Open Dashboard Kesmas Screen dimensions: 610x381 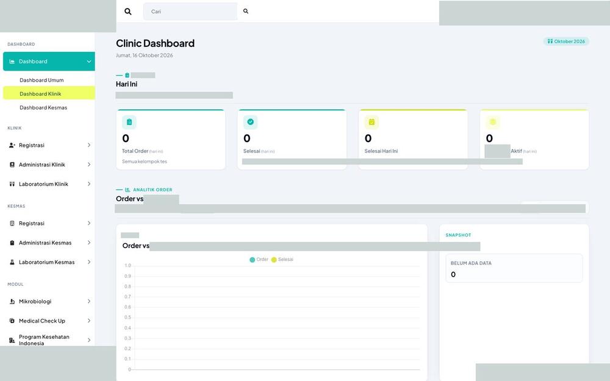[43, 108]
